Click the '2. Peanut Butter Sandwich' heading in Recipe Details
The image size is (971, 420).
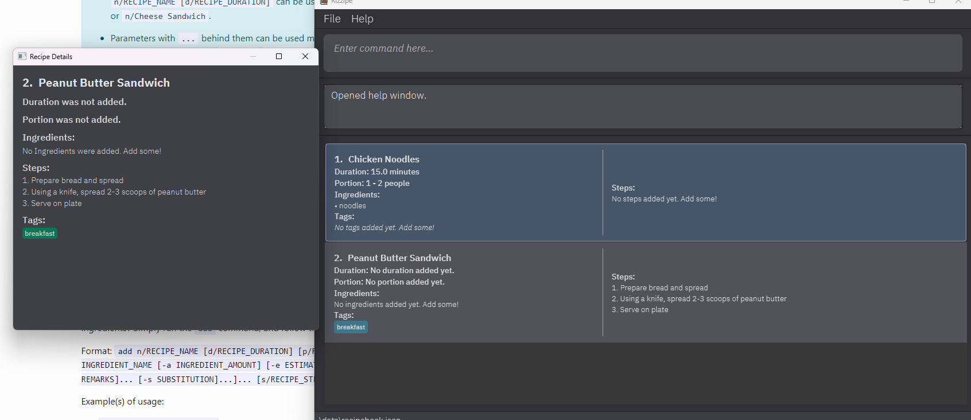click(96, 83)
